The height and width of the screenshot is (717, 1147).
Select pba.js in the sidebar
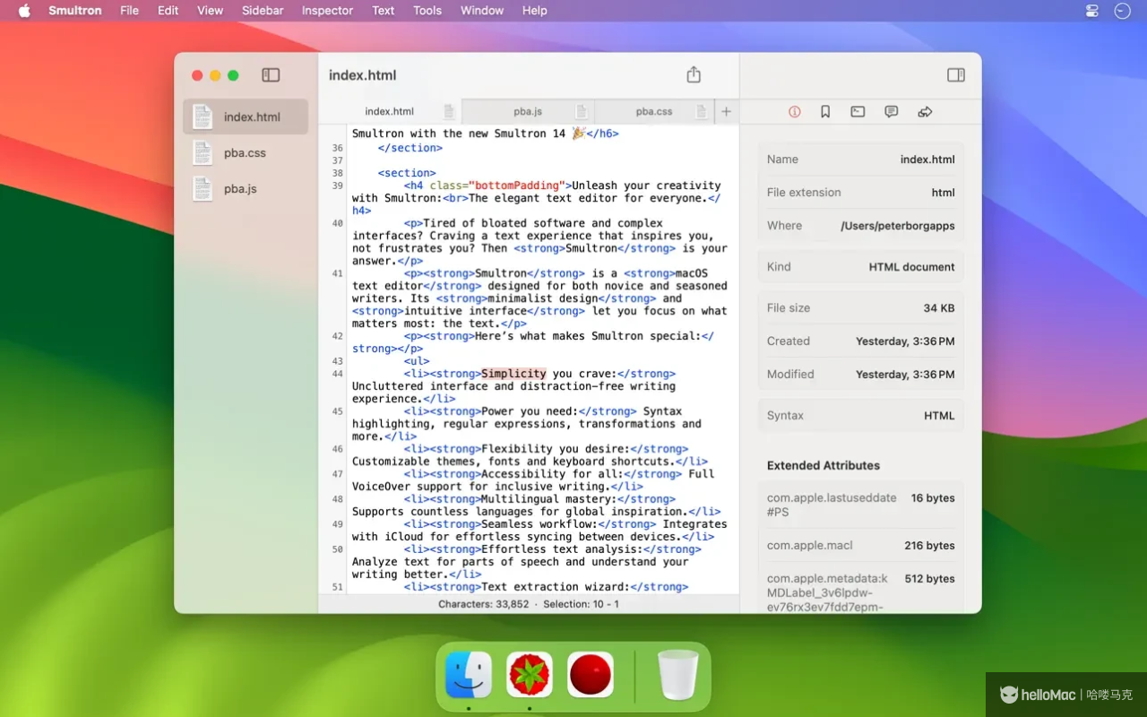point(246,188)
